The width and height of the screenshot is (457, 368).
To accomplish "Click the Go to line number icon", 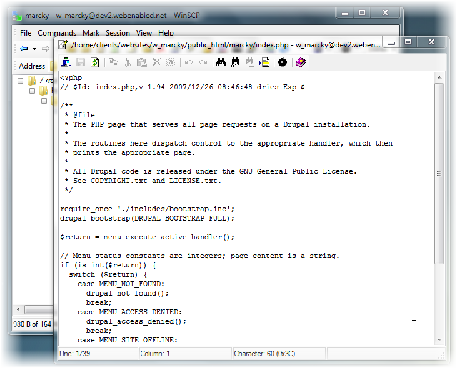I will 264,62.
